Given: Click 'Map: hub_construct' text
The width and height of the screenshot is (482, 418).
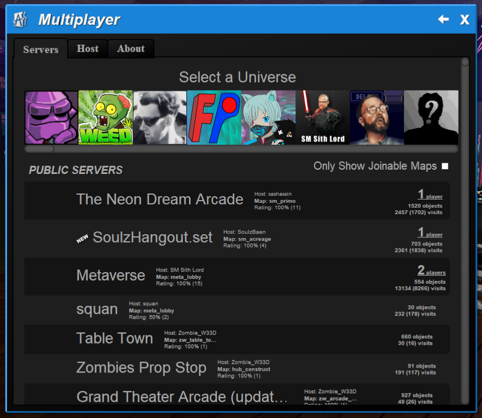Looking at the screenshot, I should pyautogui.click(x=244, y=369).
